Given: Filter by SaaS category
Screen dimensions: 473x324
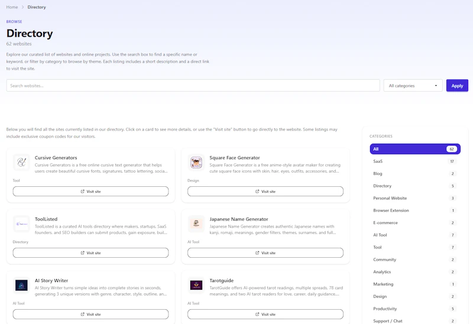Looking at the screenshot, I should pyautogui.click(x=415, y=161).
